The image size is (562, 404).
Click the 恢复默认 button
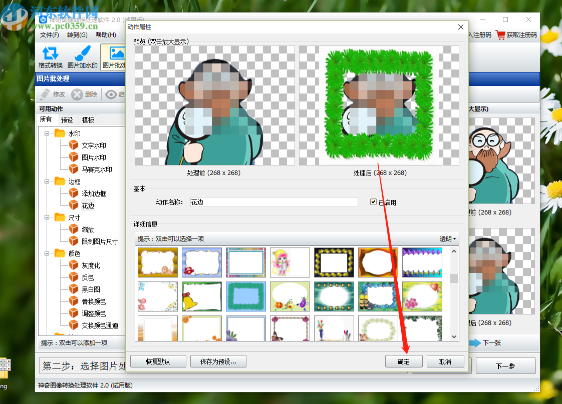(158, 361)
